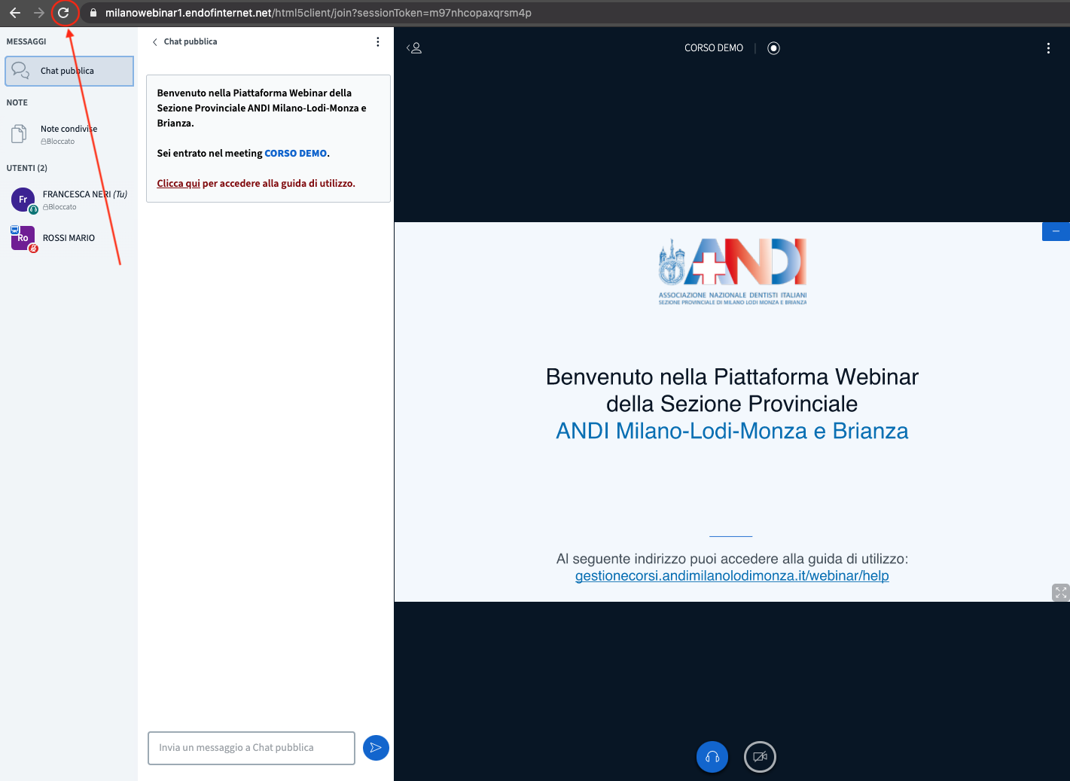Click the ANDI logo on the slide
The height and width of the screenshot is (781, 1070).
pyautogui.click(x=733, y=272)
